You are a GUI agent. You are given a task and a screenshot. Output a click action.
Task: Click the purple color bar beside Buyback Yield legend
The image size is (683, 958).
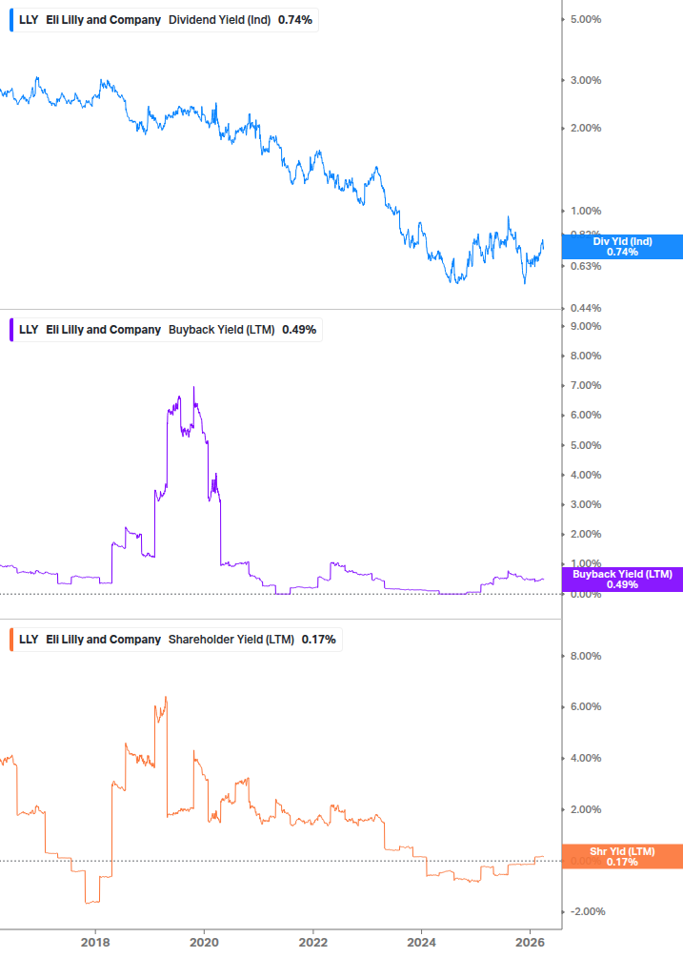coord(11,329)
